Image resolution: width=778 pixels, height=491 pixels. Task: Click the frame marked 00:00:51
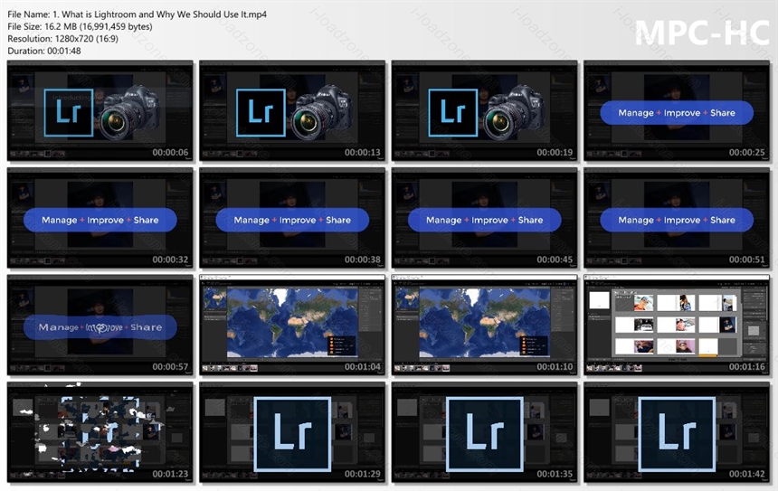pos(677,218)
